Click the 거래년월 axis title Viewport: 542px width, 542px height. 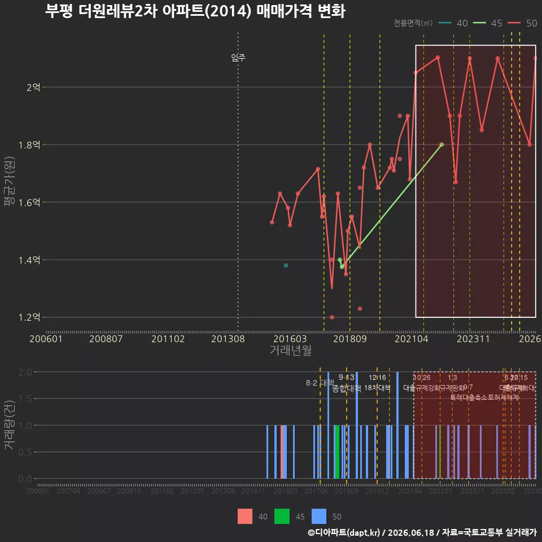click(291, 350)
